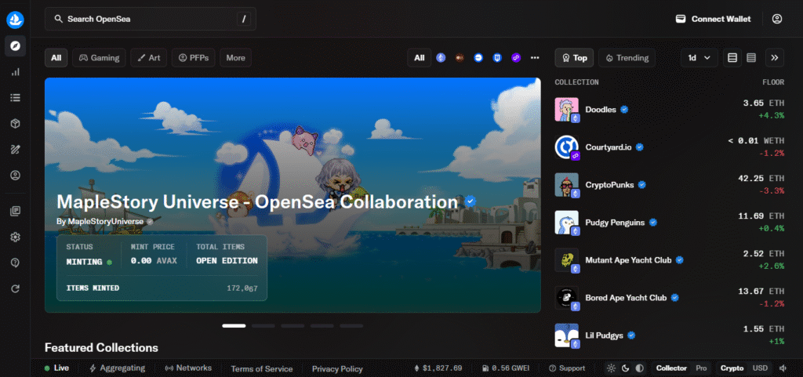Viewport: 803px width, 377px height.
Task: Open more chains via three-dots icon
Action: tap(535, 58)
